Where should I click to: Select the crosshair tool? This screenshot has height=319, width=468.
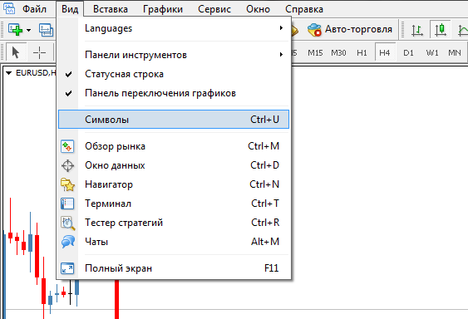[39, 53]
